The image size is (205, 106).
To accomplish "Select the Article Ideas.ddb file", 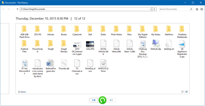I will pos(116,46).
